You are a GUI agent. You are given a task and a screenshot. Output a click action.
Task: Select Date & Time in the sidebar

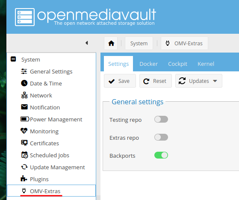coord(46,83)
